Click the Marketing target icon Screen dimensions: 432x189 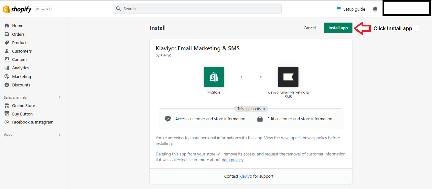6,76
